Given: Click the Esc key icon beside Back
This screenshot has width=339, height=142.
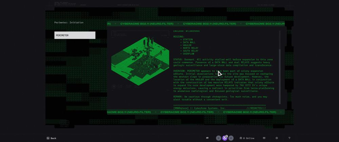Looking at the screenshot, I should [x=48, y=138].
